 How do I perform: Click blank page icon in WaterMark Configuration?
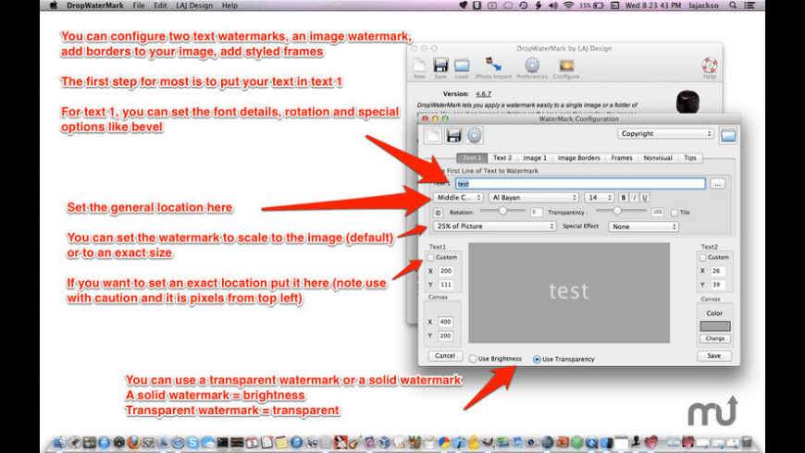point(433,135)
